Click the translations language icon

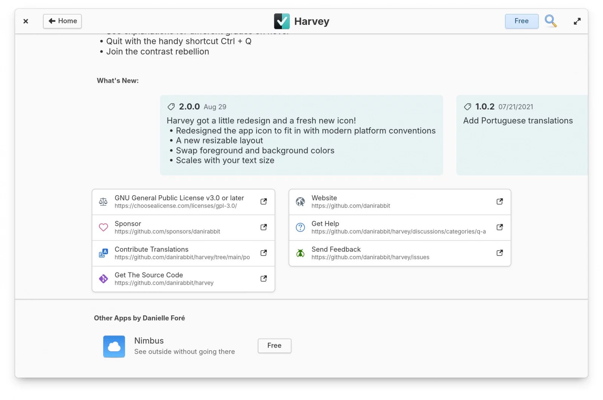pos(103,253)
